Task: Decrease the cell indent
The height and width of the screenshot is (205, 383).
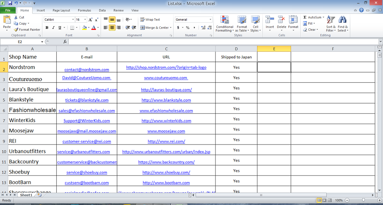Action: pos(128,27)
